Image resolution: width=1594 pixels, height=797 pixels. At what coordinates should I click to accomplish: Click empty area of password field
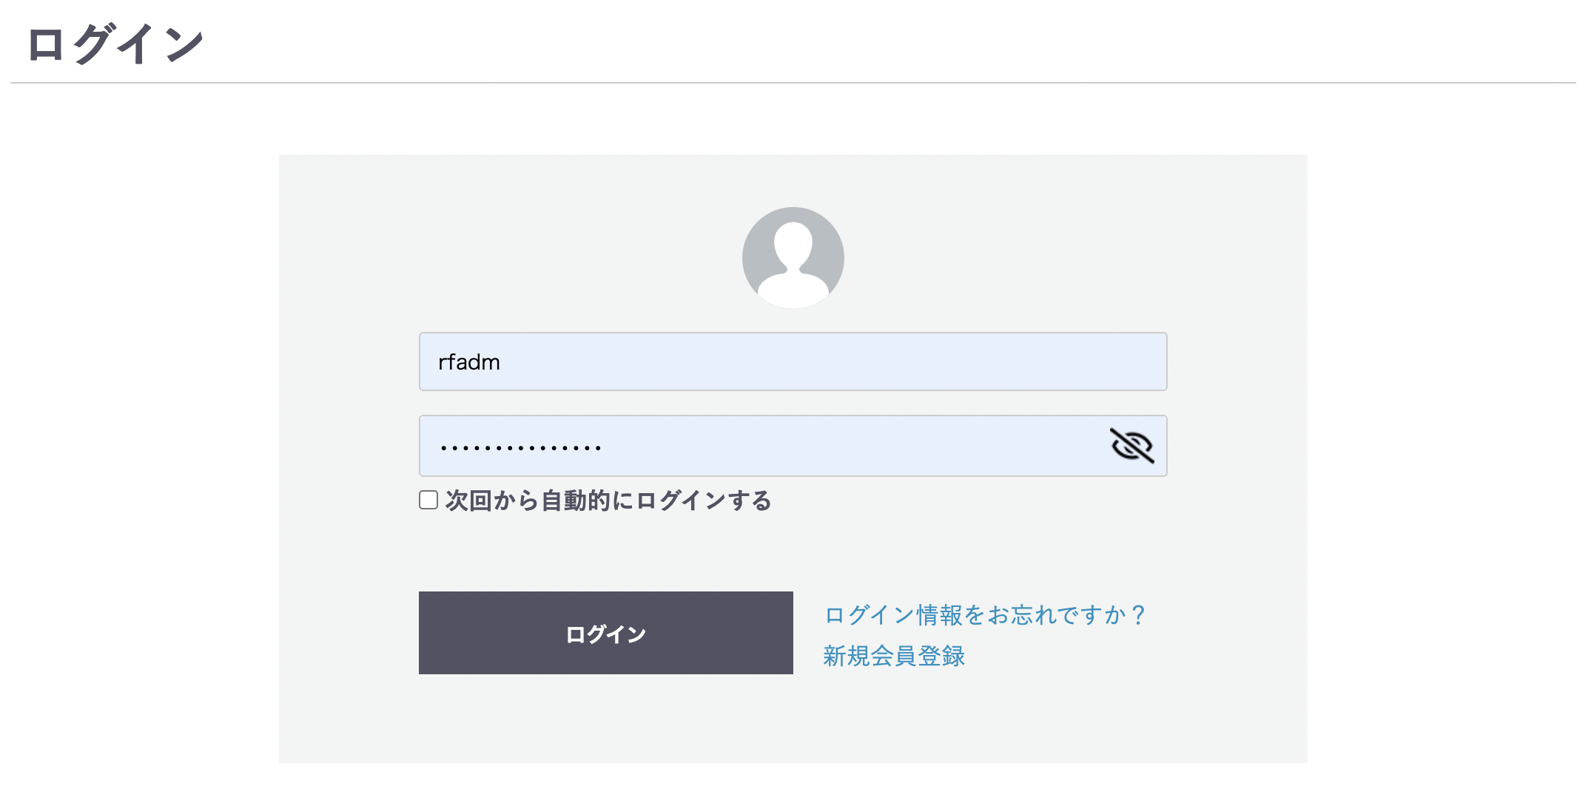pos(851,446)
